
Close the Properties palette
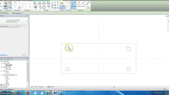point(27,16)
